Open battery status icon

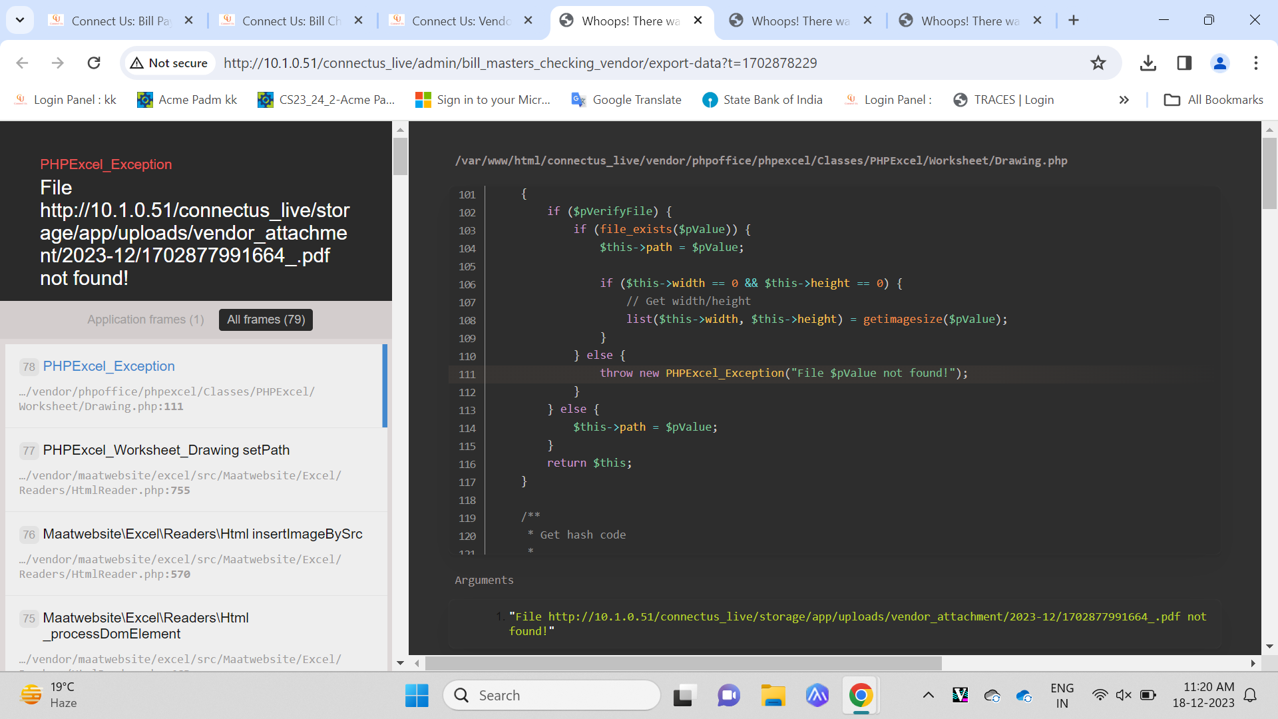pos(1148,696)
